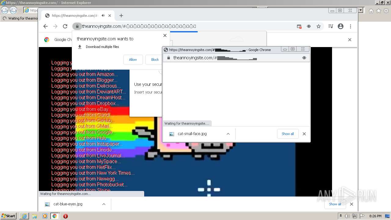The width and height of the screenshot is (391, 220).
Task: Open the media control playlist icon
Action: point(331,27)
